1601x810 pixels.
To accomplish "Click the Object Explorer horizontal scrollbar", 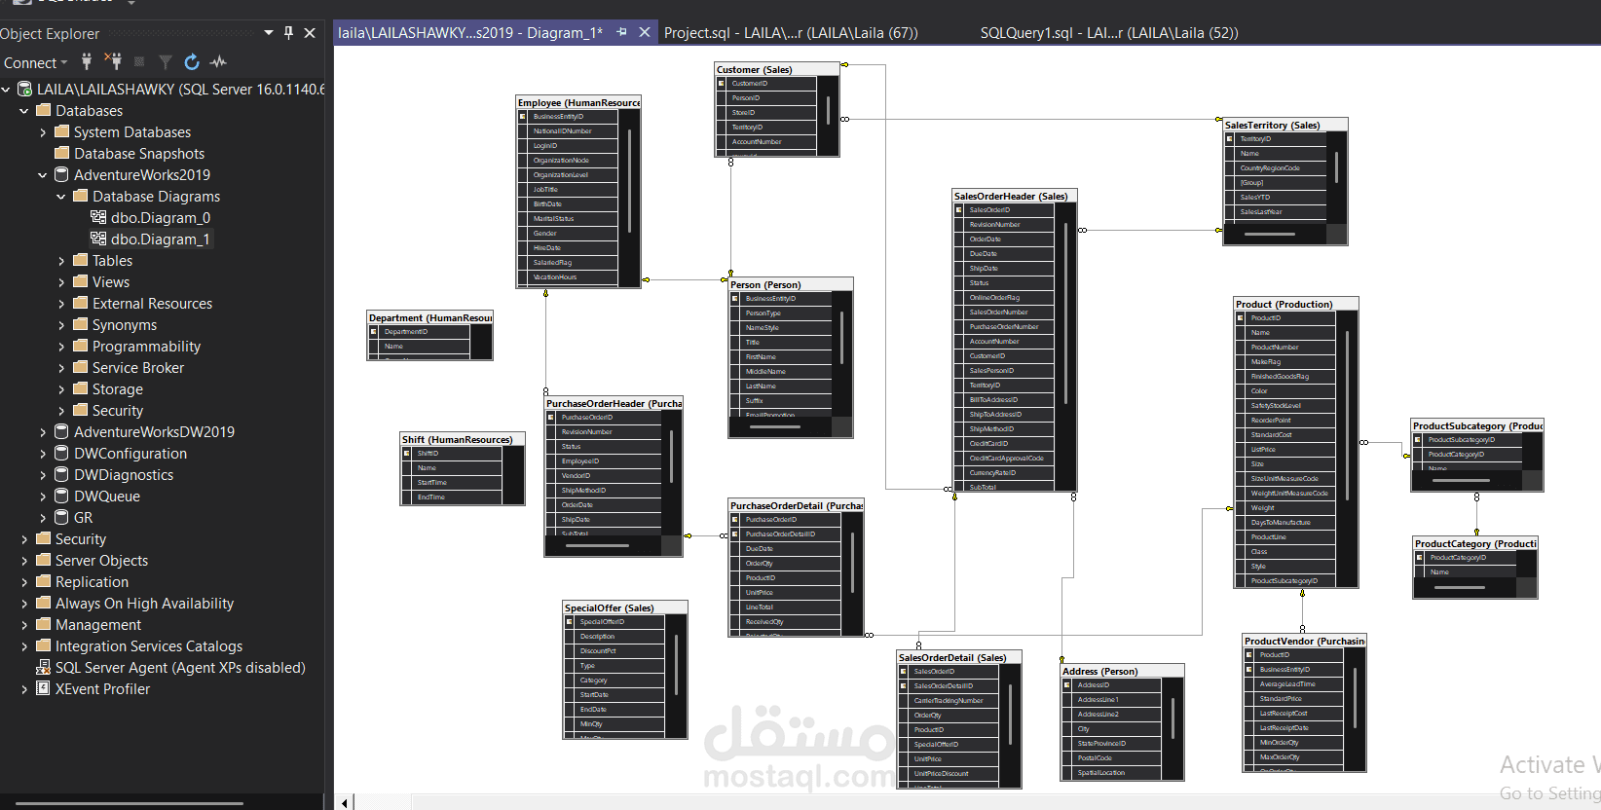I will tap(130, 803).
